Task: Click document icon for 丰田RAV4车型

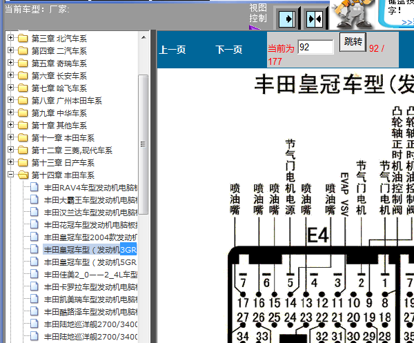Action: pyautogui.click(x=34, y=187)
